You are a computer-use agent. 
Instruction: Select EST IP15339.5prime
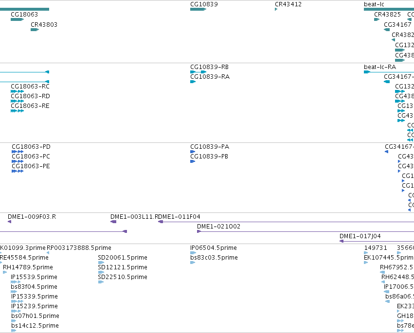[x=35, y=297]
